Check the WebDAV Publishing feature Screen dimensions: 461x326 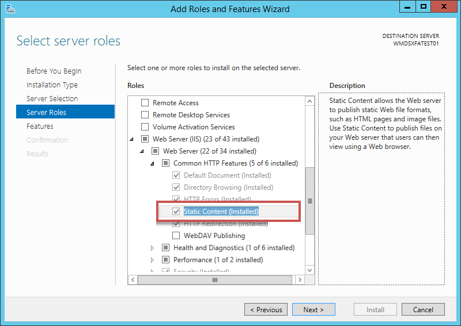pos(176,236)
